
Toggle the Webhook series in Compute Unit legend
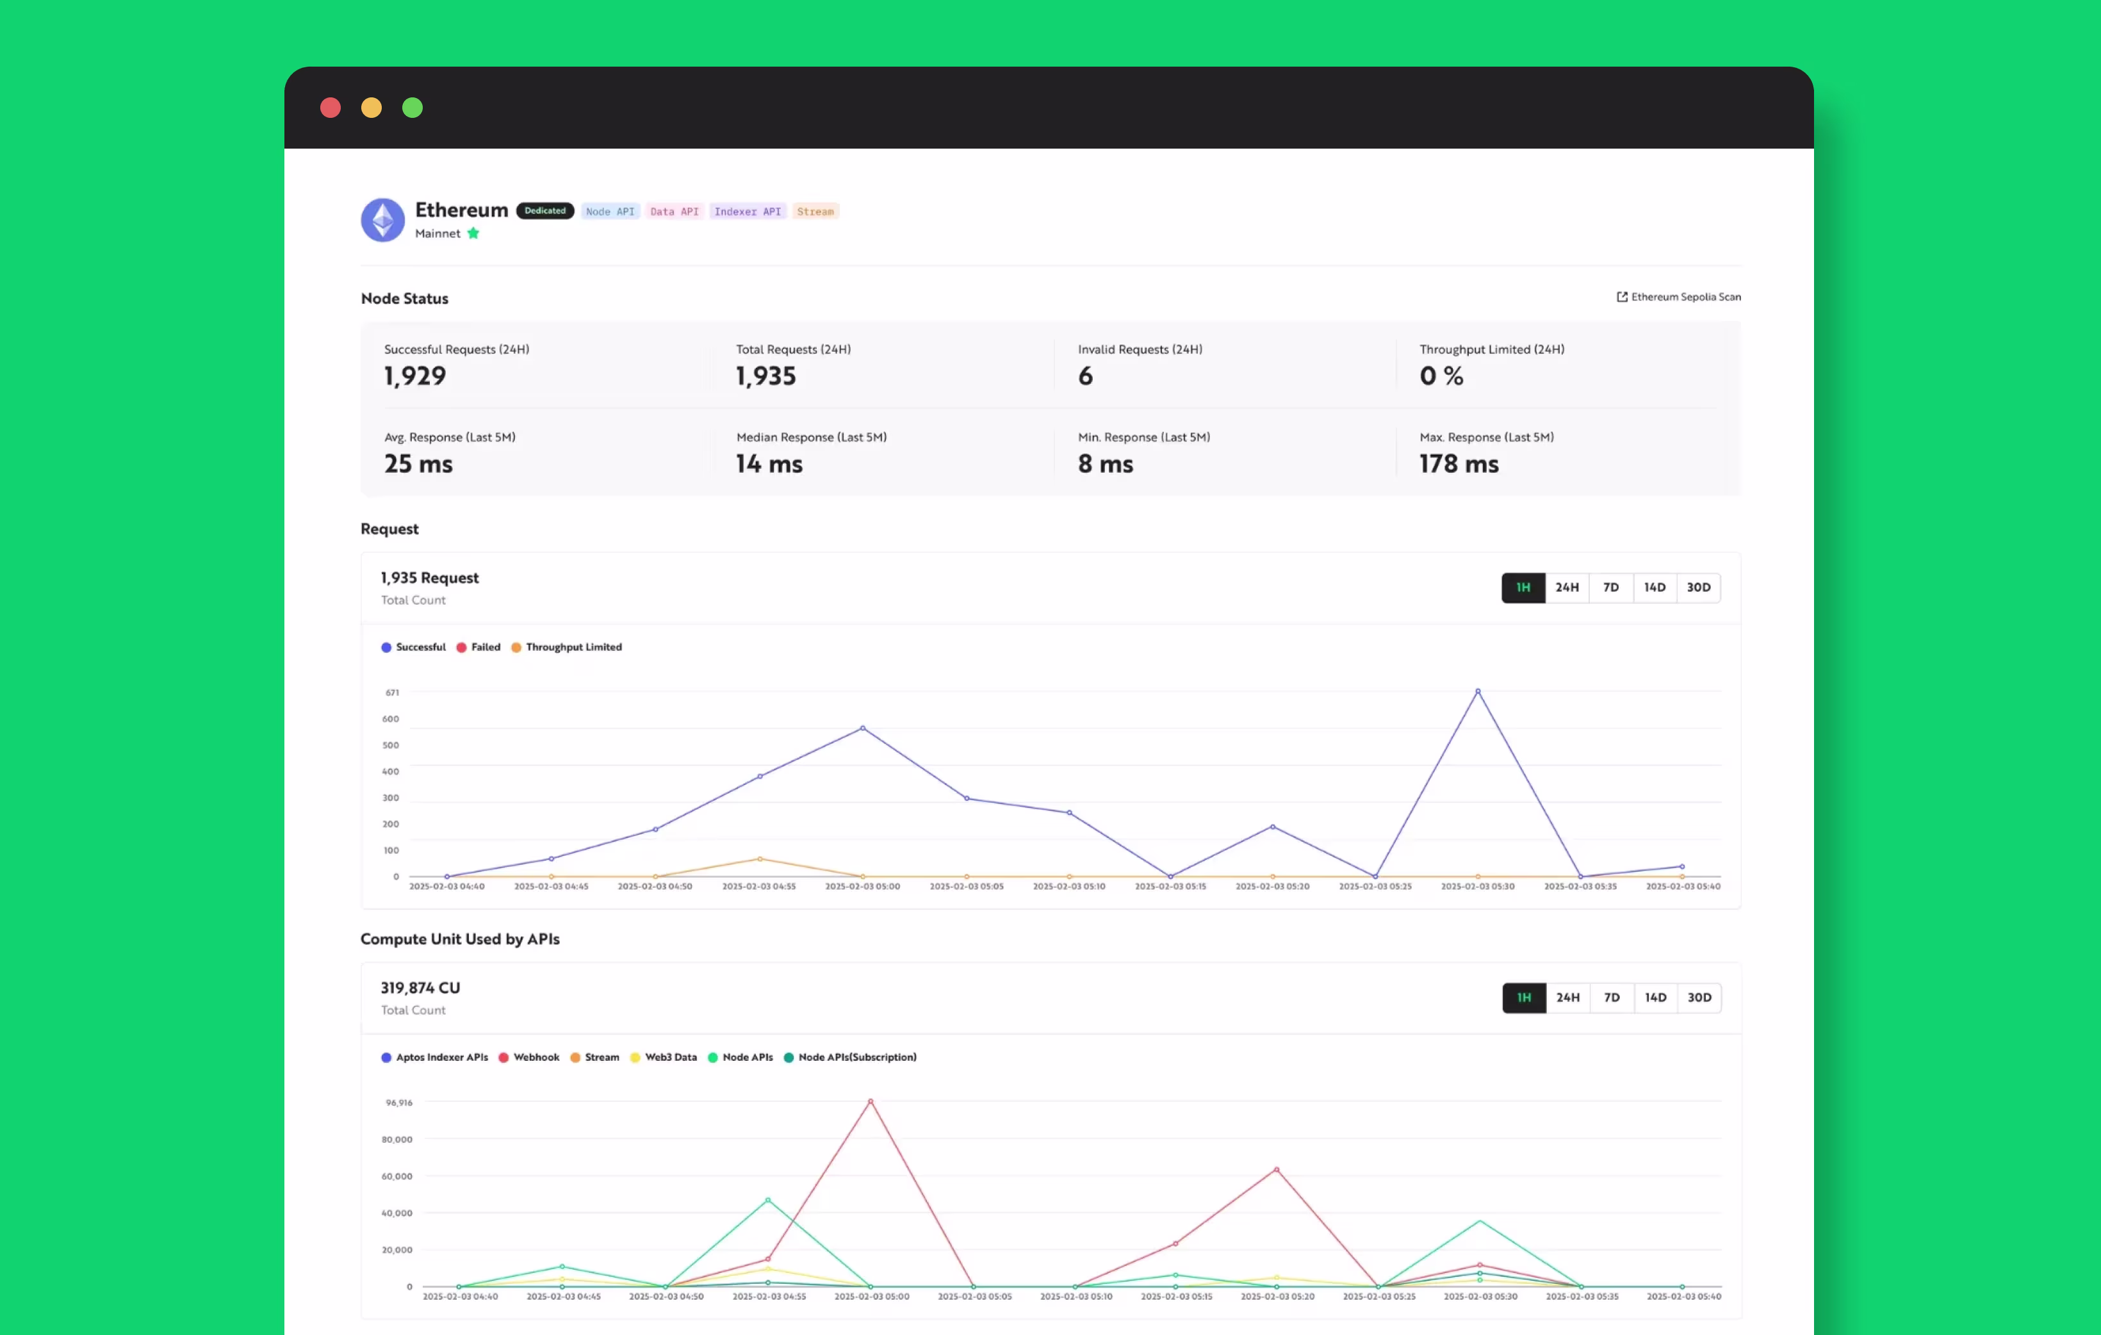tap(535, 1056)
